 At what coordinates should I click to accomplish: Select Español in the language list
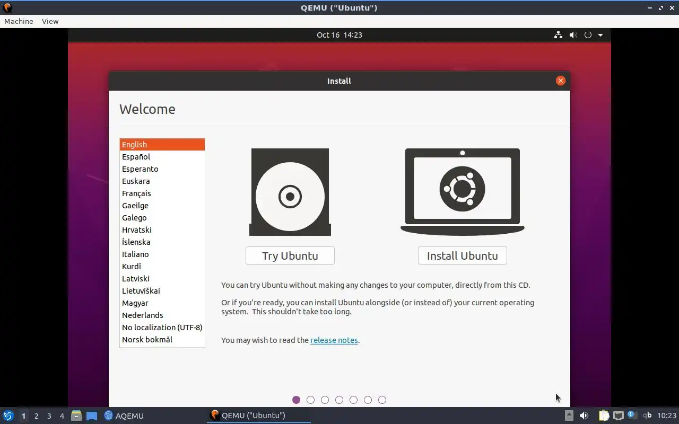coord(162,157)
